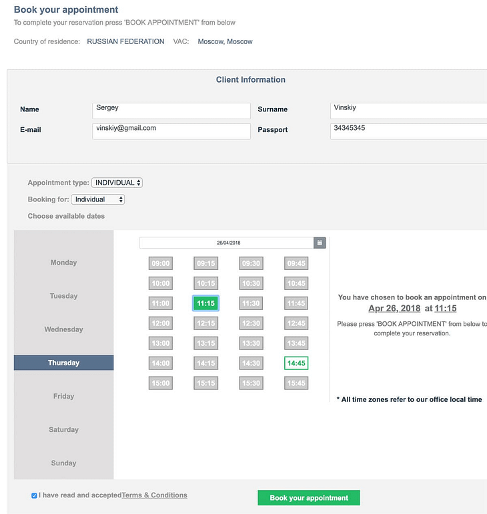Click the selected 11:15 time slot
The width and height of the screenshot is (487, 514).
coord(205,303)
